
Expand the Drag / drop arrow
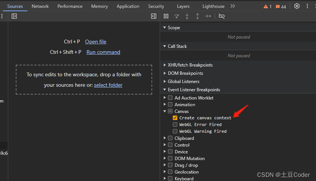click(165, 165)
